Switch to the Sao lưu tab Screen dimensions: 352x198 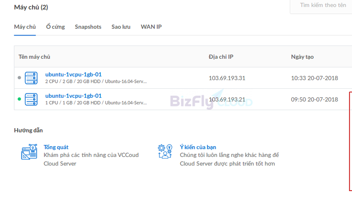coord(121,27)
